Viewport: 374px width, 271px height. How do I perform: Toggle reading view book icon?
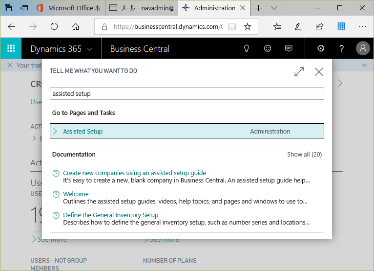(x=232, y=26)
